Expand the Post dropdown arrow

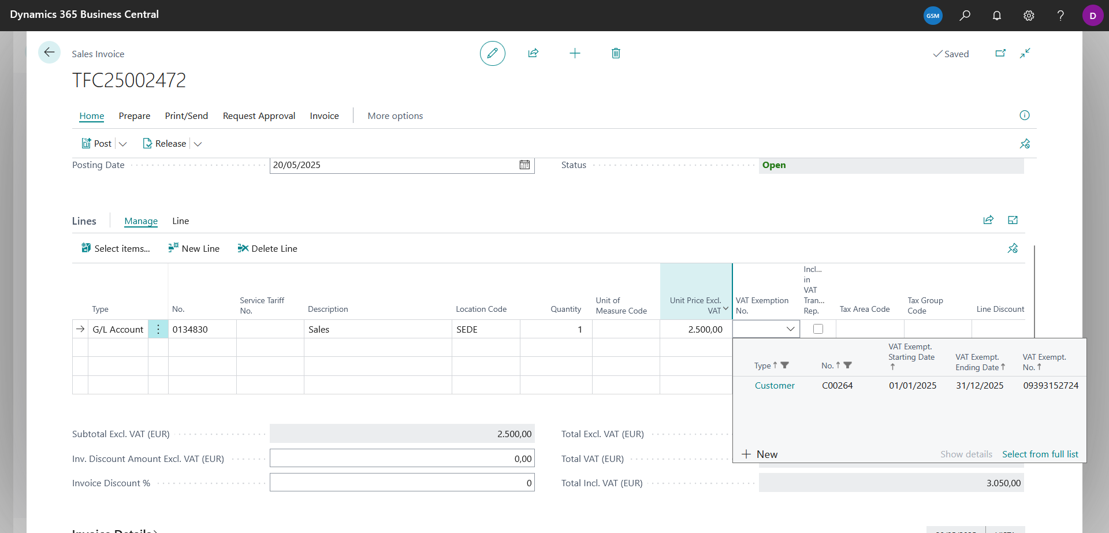click(122, 144)
